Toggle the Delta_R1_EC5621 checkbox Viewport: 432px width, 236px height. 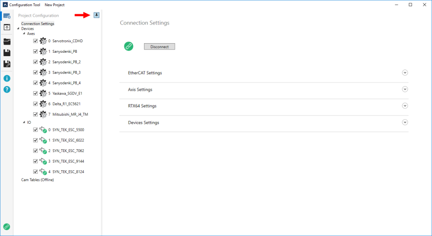[x=35, y=104]
